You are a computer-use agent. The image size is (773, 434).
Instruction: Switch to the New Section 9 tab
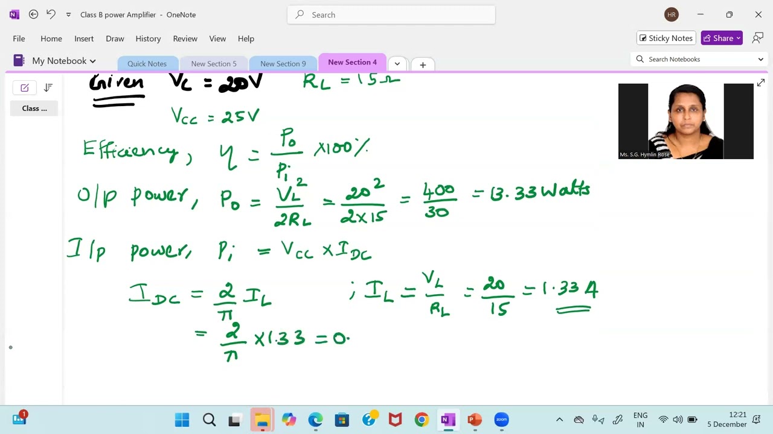(283, 64)
